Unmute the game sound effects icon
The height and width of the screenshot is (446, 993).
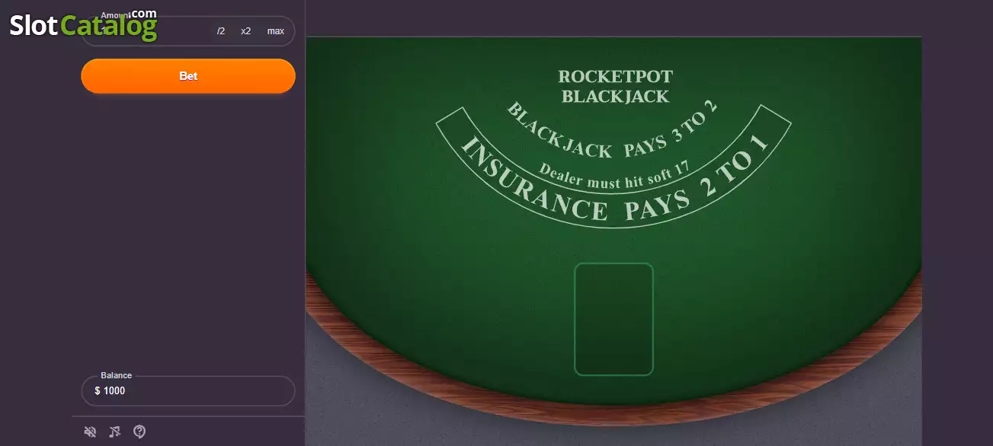pos(90,432)
